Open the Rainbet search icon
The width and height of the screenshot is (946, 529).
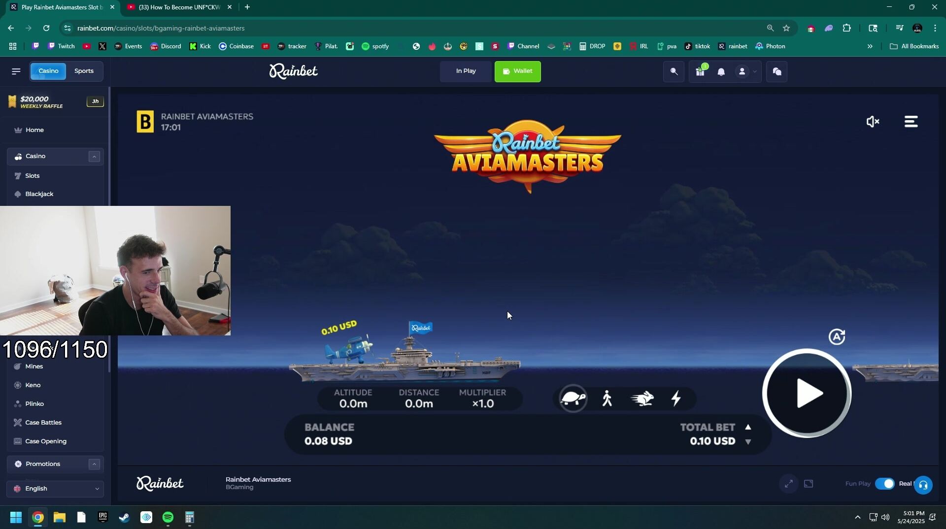(674, 72)
